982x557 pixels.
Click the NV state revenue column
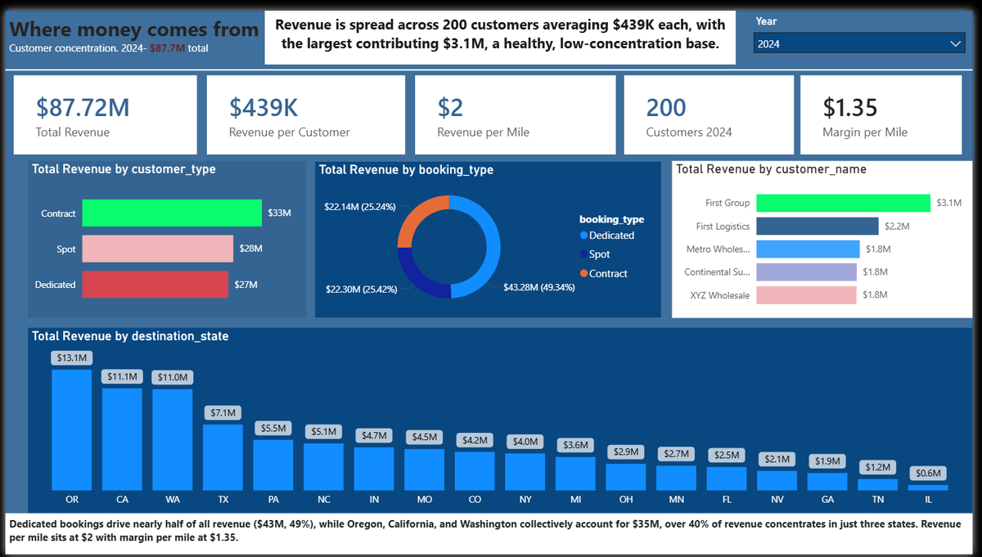(x=777, y=480)
